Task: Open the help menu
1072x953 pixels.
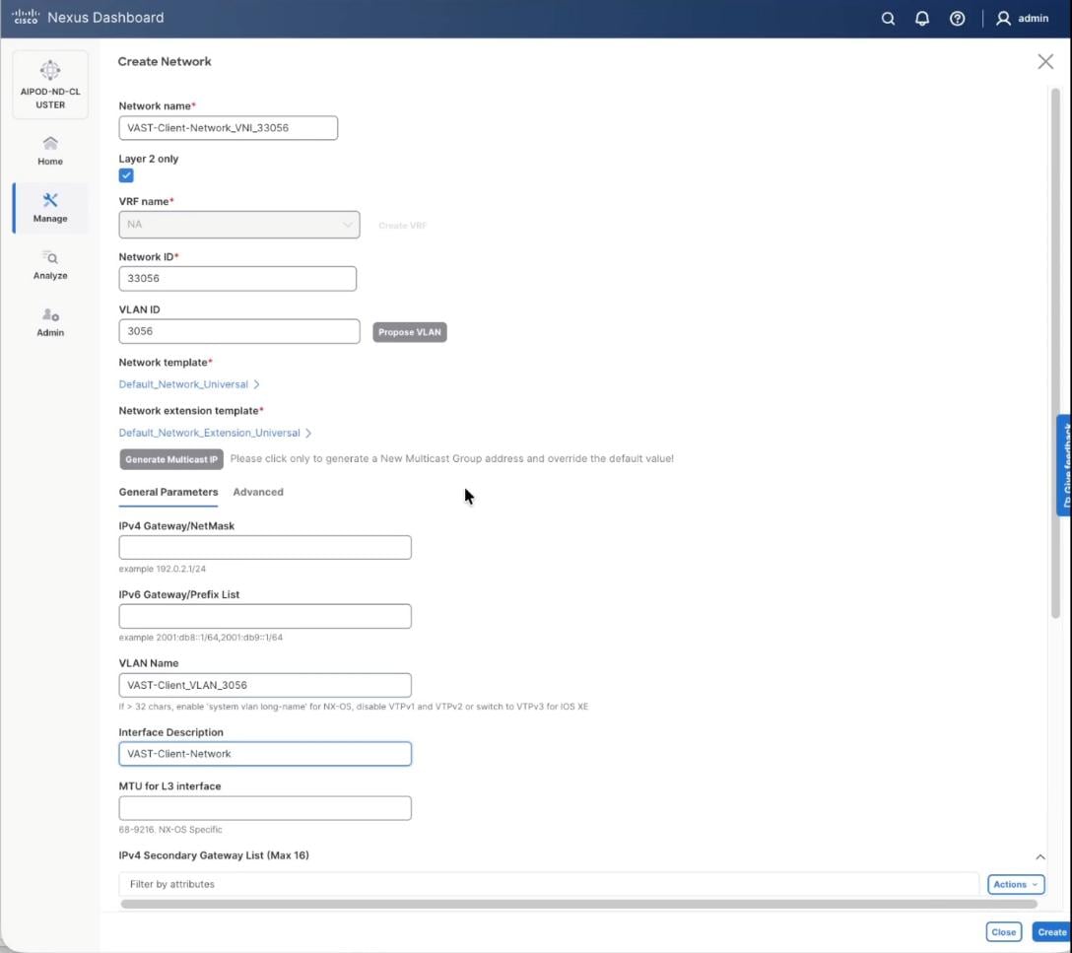Action: 957,18
